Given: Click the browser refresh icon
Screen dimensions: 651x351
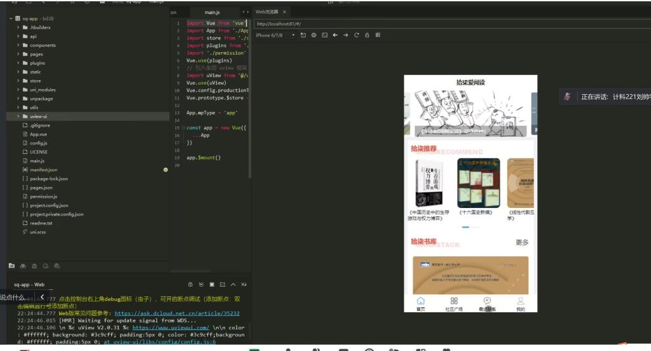Looking at the screenshot, I should coord(357,35).
